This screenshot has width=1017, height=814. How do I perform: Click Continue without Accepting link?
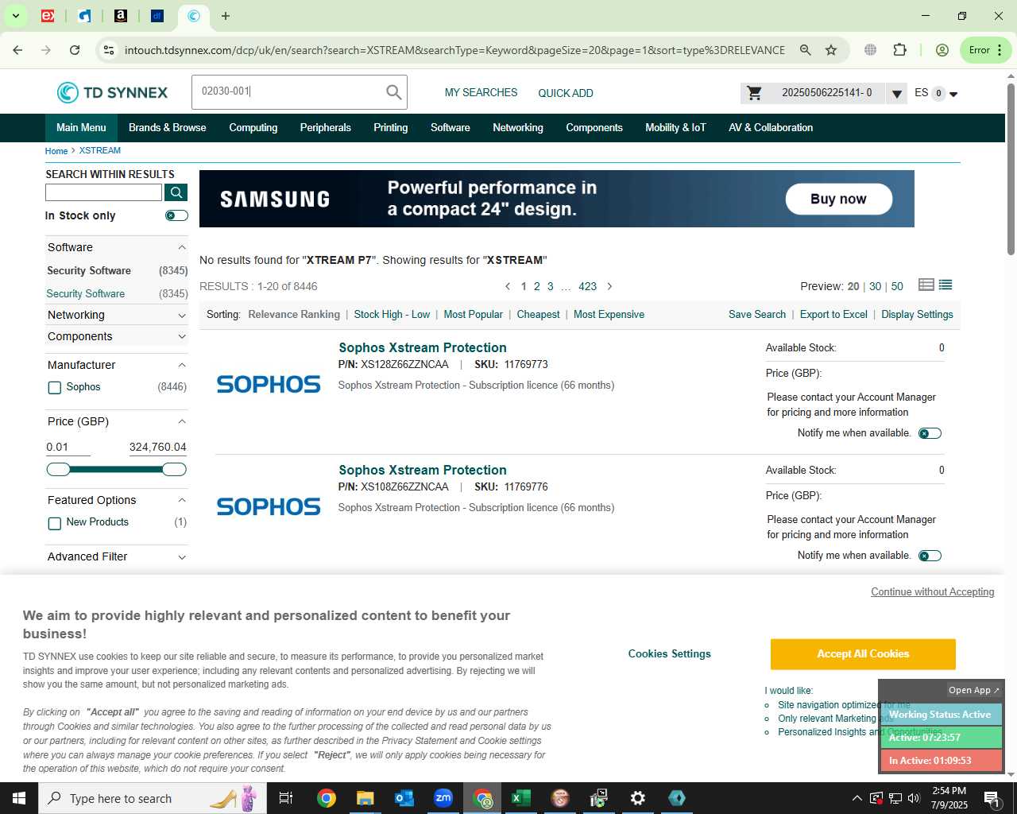933,591
